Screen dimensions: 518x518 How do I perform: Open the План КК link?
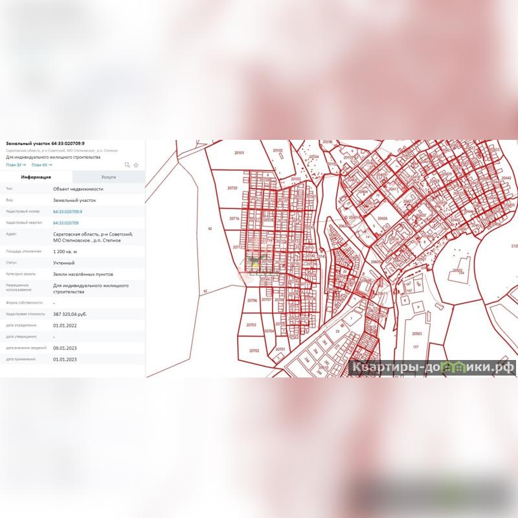coord(42,165)
